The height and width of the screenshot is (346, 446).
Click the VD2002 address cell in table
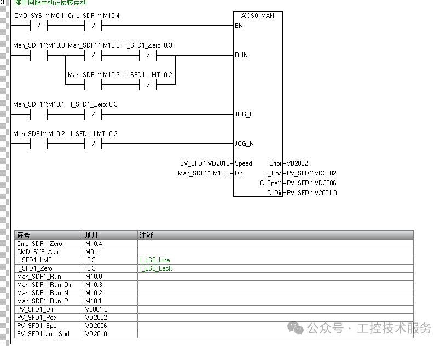click(110, 318)
